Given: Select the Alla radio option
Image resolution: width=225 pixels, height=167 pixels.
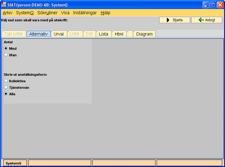Looking at the screenshot, I should [x=6, y=94].
